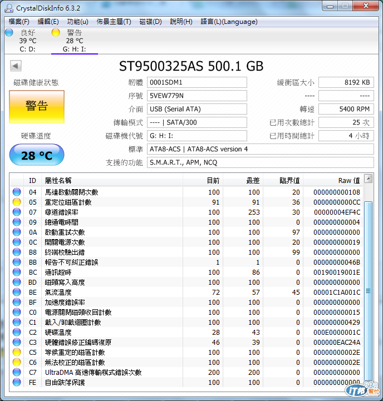Click blue status icon for row BC
This screenshot has height=401, width=383.
click(17, 272)
